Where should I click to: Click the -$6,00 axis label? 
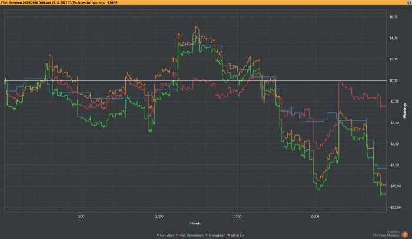[x=394, y=144]
